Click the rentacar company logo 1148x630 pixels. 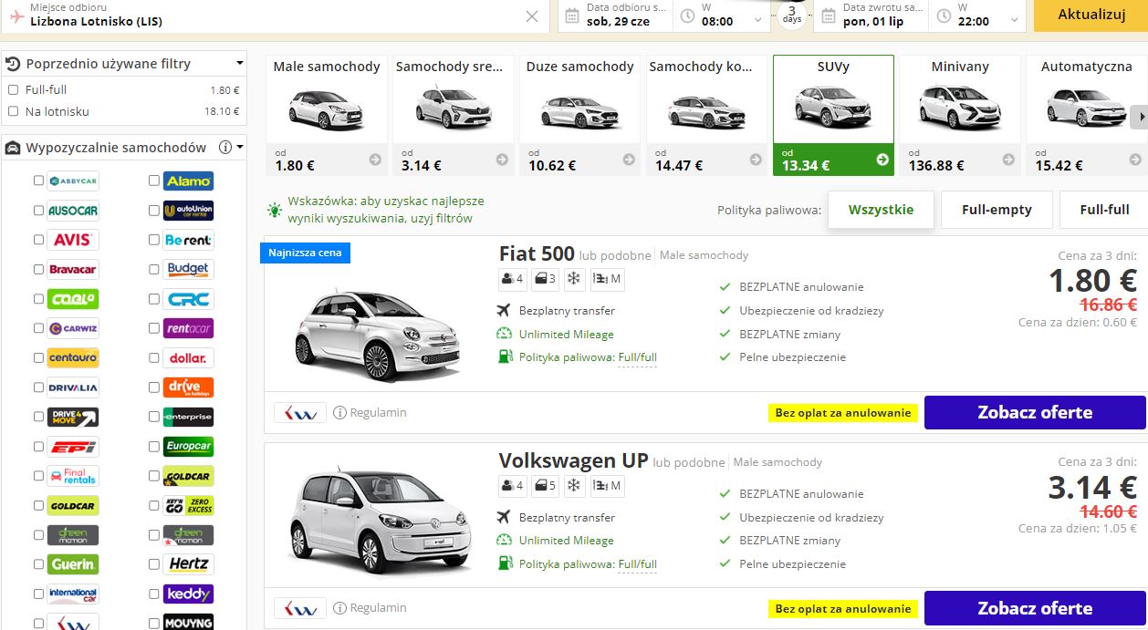click(189, 328)
